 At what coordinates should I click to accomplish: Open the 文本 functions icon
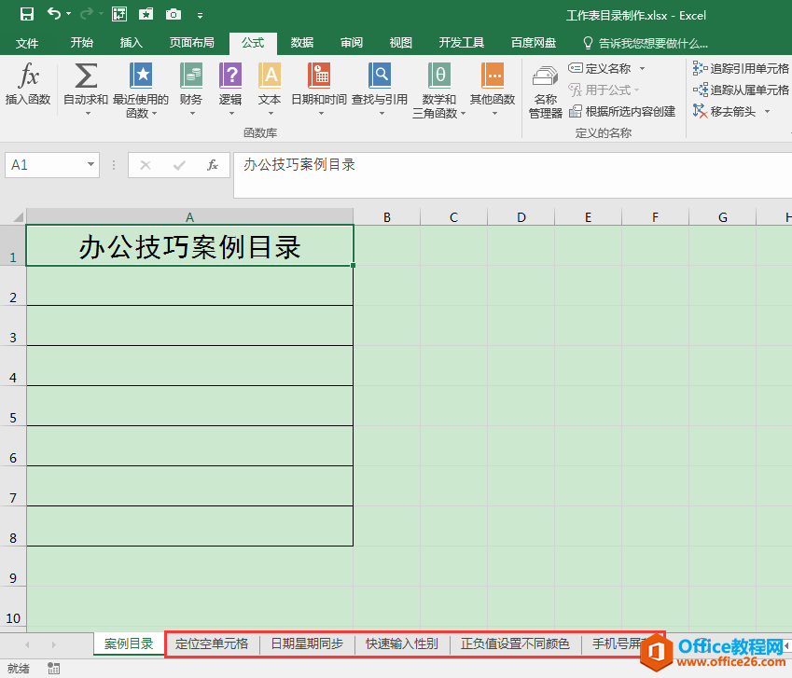pos(270,76)
